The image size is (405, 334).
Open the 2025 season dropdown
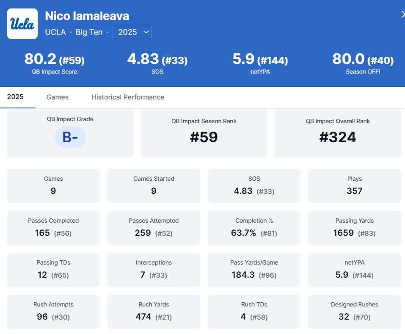tap(132, 32)
